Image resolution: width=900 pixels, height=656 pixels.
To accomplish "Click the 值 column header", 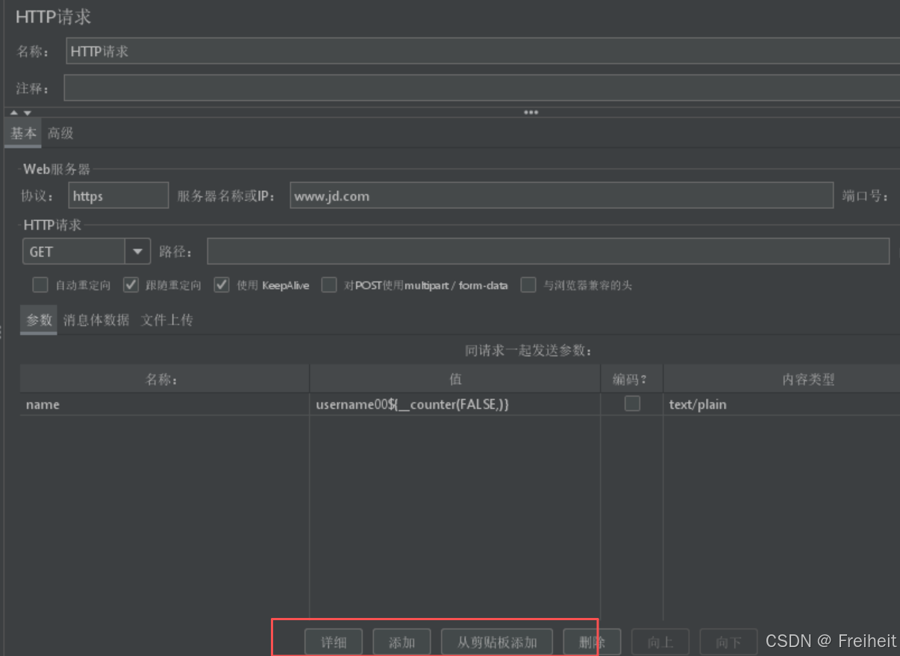I will [455, 379].
